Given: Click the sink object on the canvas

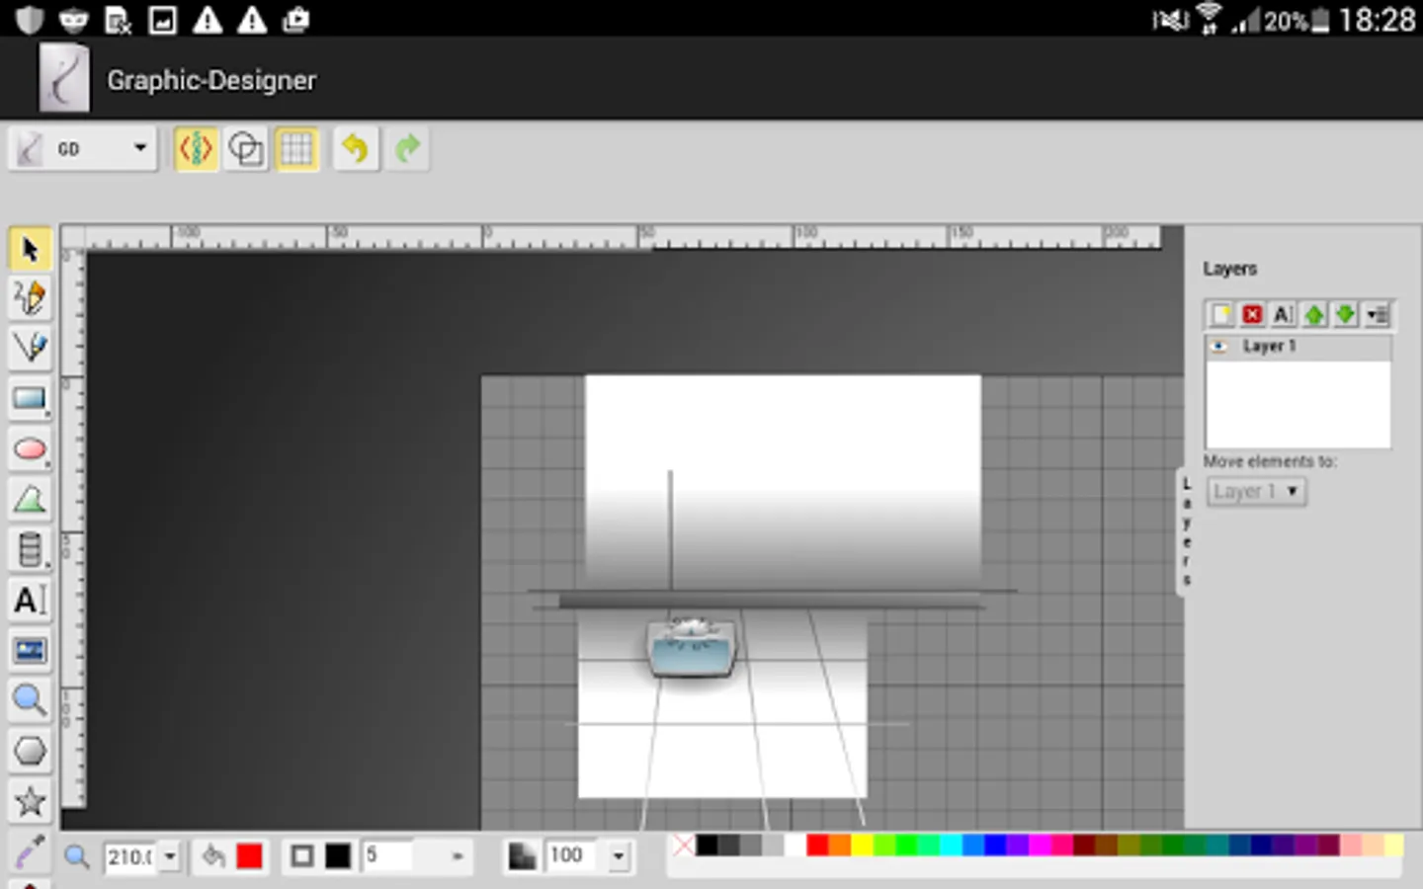Looking at the screenshot, I should [x=692, y=648].
